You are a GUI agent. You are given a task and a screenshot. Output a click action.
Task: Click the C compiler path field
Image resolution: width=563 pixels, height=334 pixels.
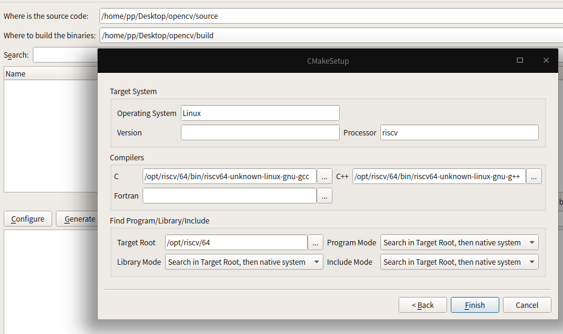pos(229,176)
